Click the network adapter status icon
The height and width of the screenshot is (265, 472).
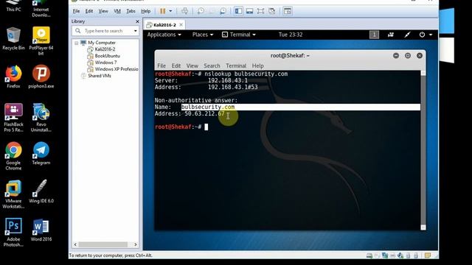[385, 255]
